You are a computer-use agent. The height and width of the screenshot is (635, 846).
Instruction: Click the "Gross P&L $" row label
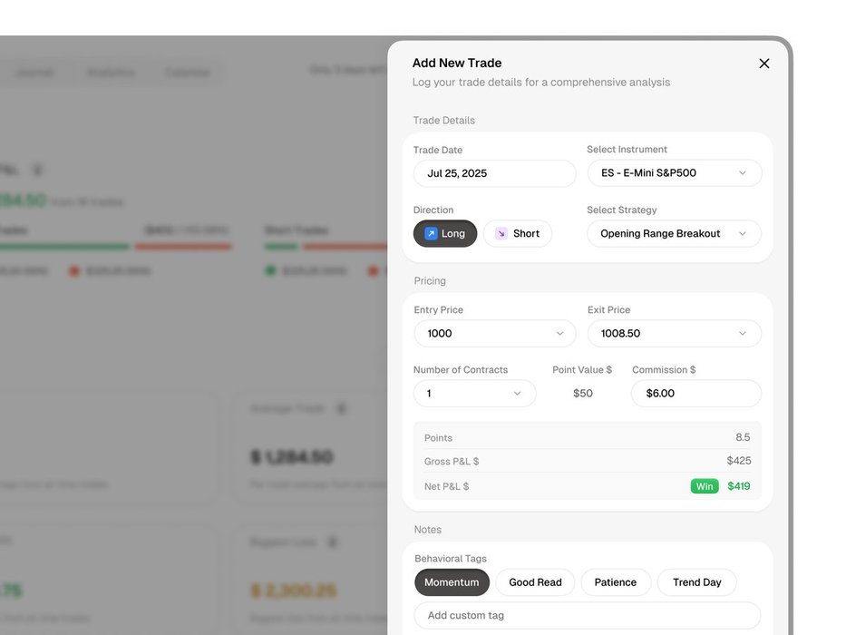[x=452, y=461]
